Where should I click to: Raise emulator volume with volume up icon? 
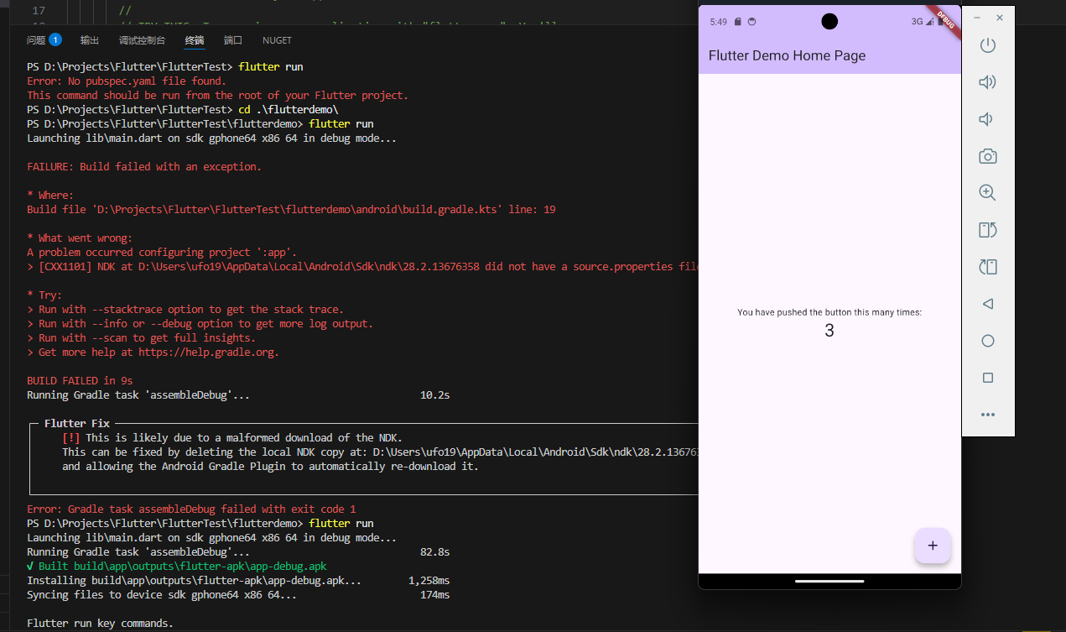988,82
